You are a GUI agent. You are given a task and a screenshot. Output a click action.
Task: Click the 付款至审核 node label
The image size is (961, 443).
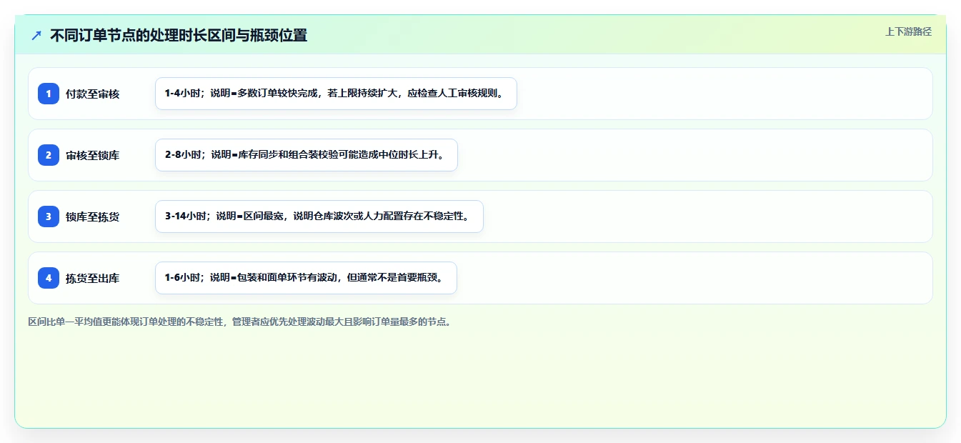[x=92, y=94]
